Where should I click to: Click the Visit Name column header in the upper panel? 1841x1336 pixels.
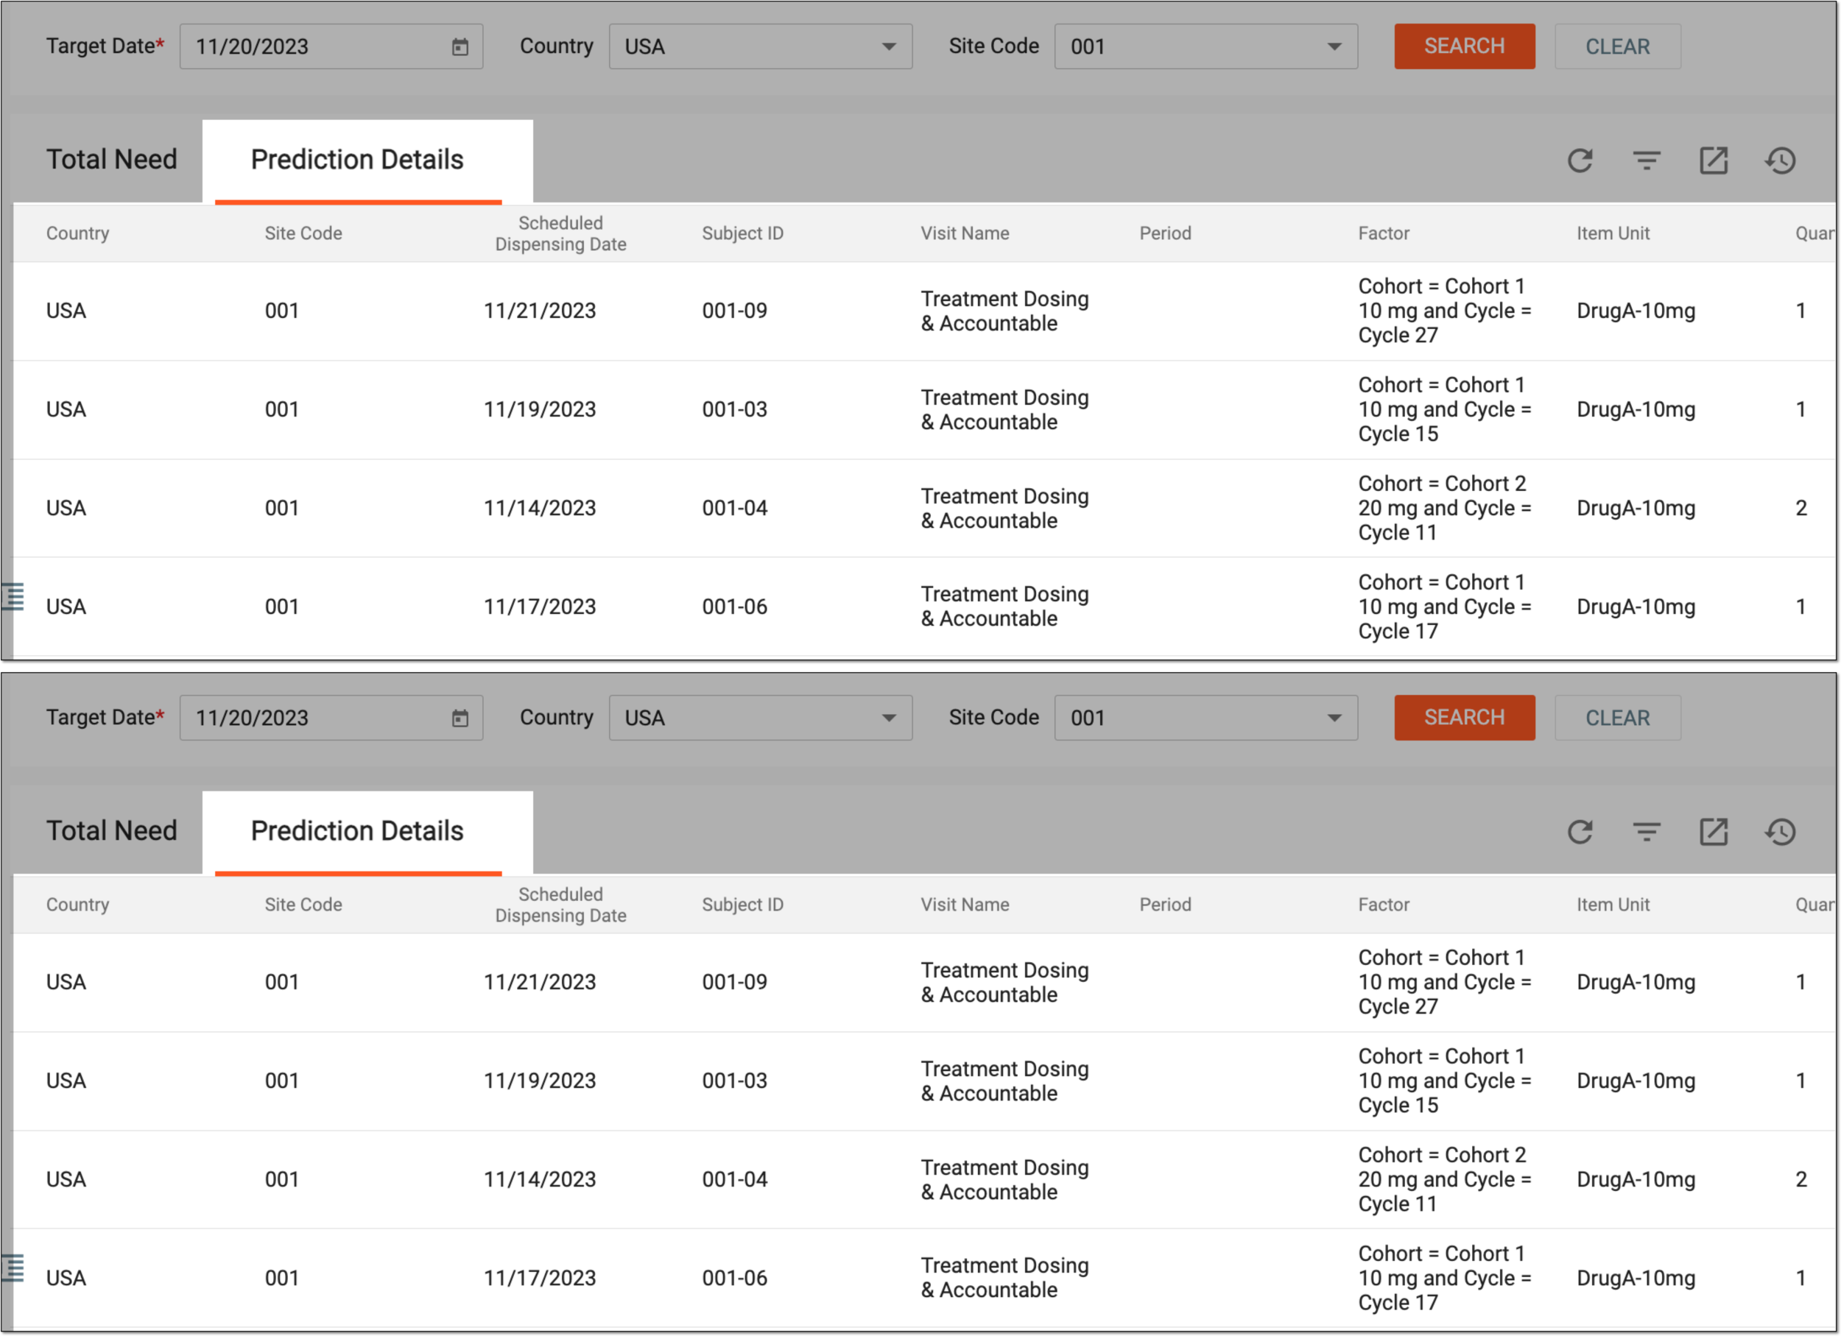click(x=965, y=233)
